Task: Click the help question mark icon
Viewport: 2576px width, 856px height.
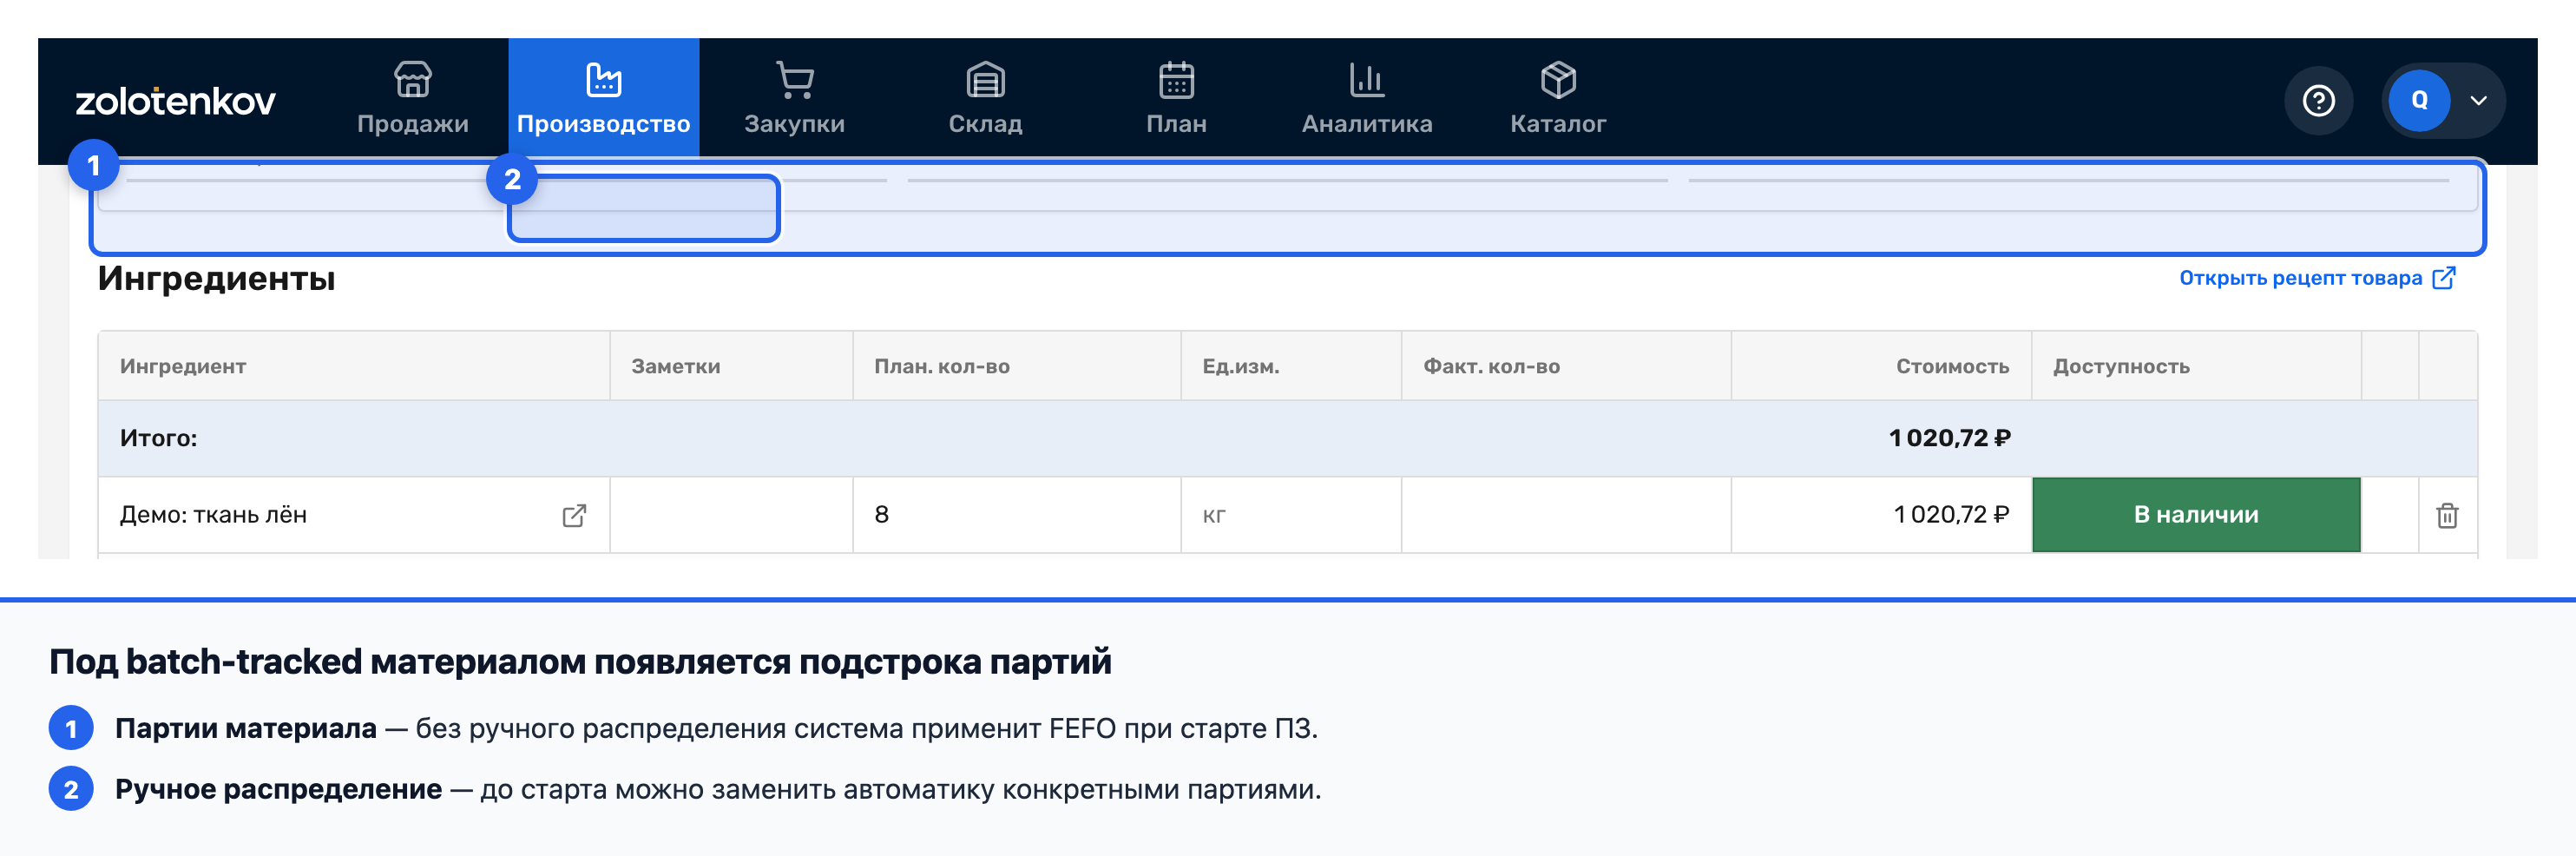Action: coord(2318,100)
